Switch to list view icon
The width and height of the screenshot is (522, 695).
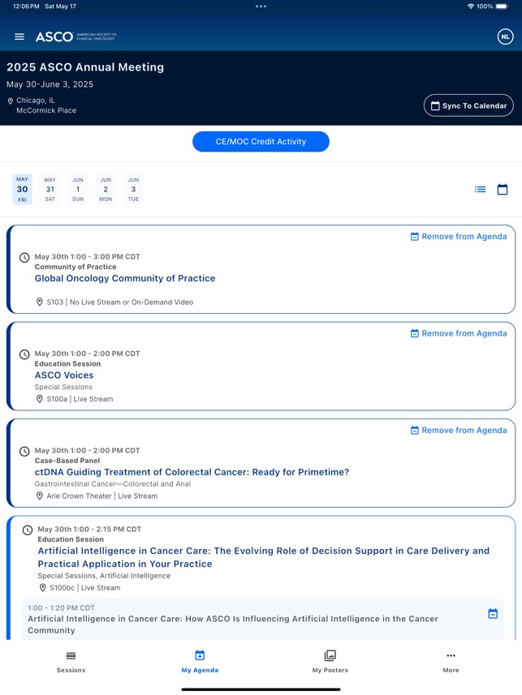[481, 189]
